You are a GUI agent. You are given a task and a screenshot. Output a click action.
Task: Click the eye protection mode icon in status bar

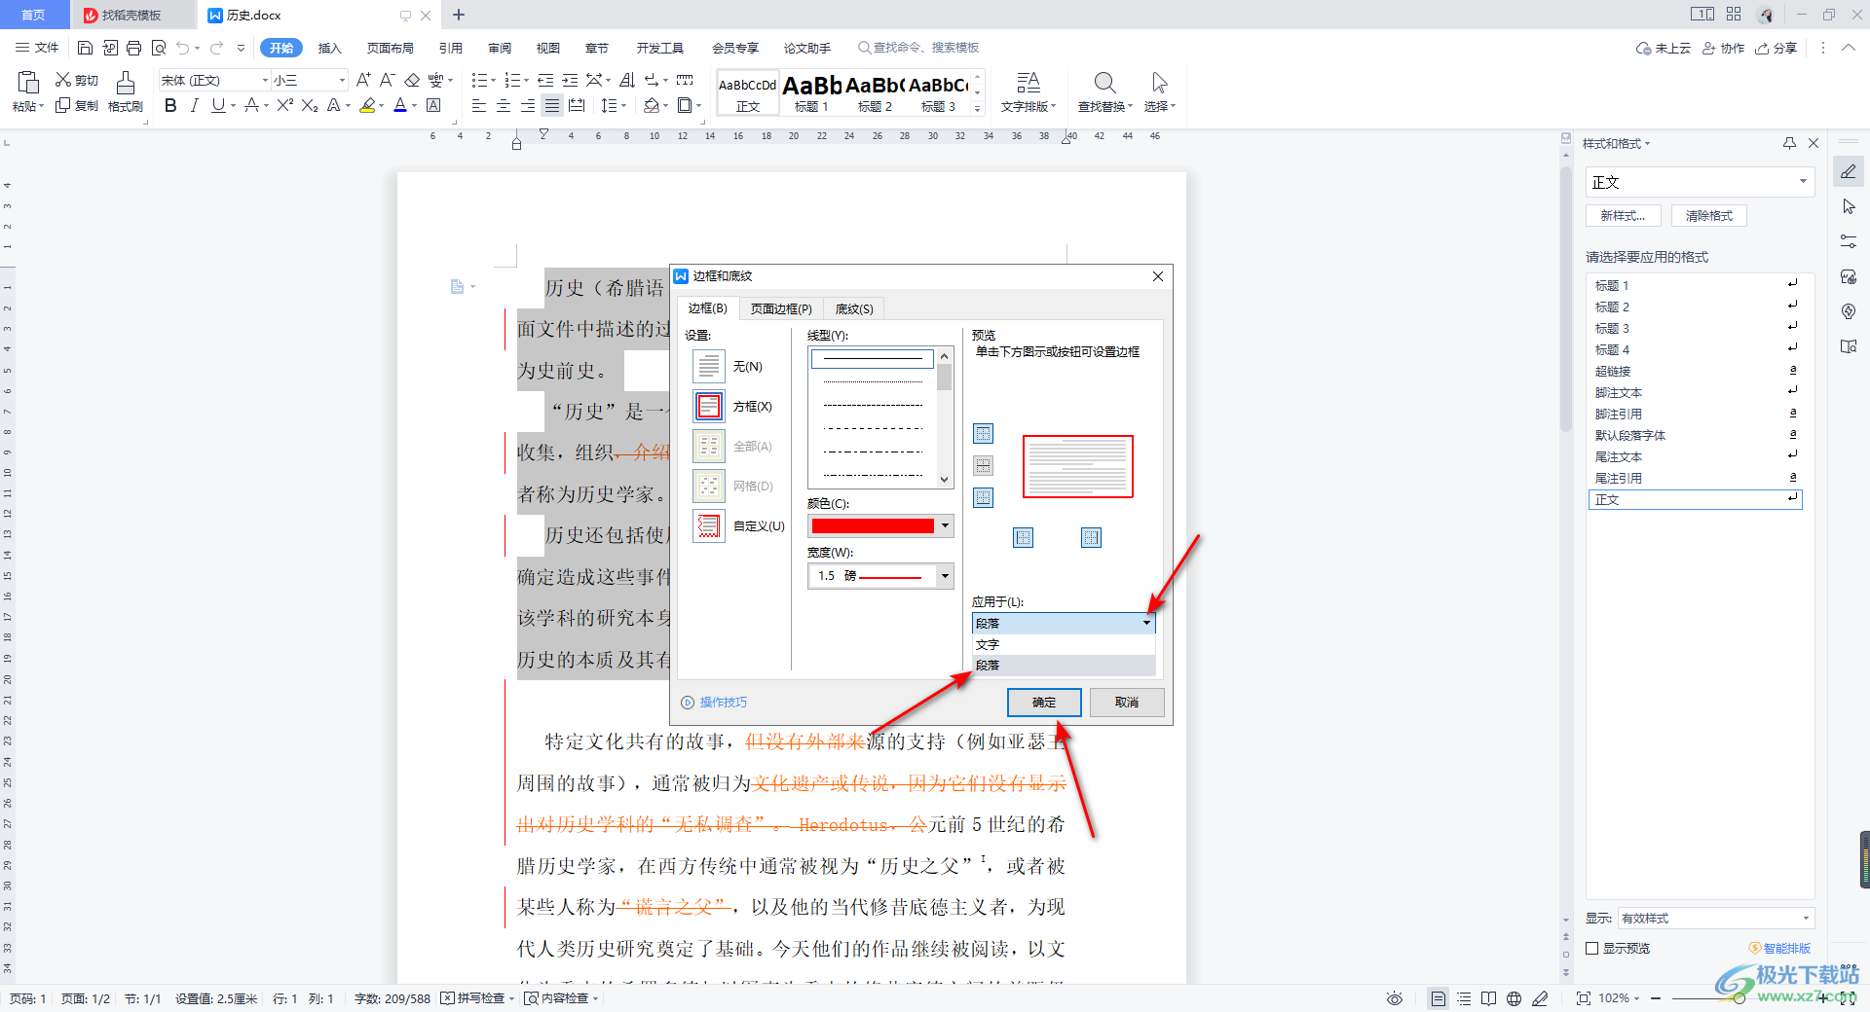pos(1395,998)
